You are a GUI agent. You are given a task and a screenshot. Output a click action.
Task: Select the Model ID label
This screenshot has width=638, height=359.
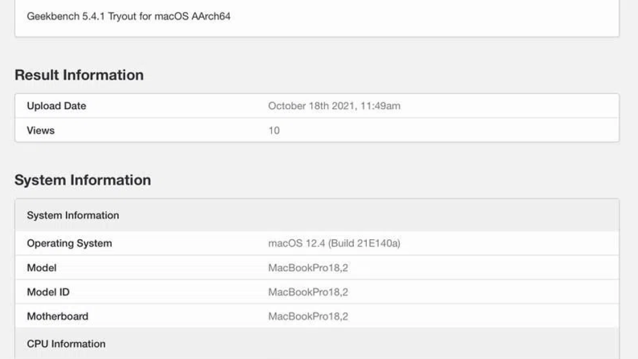pos(48,292)
